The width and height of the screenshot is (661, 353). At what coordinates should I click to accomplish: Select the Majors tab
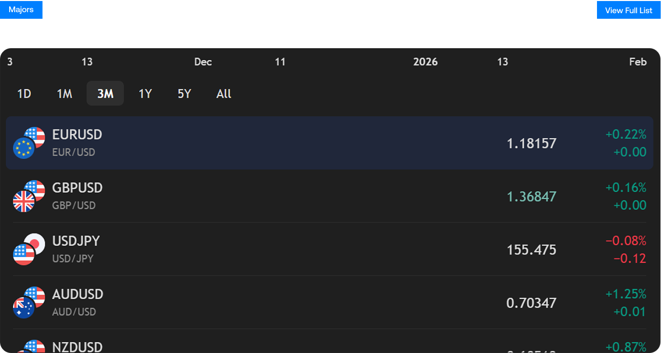(x=21, y=9)
